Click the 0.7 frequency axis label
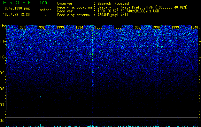The height and width of the screenshot is (127, 201). [x=2, y=105]
